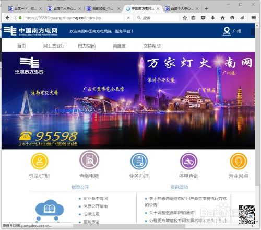The width and height of the screenshot is (261, 230).
Task: Open a new tab with the plus button
Action: click(207, 9)
